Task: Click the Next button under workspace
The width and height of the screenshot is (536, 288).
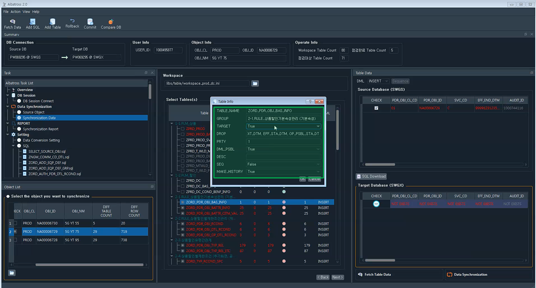Action: [337, 277]
